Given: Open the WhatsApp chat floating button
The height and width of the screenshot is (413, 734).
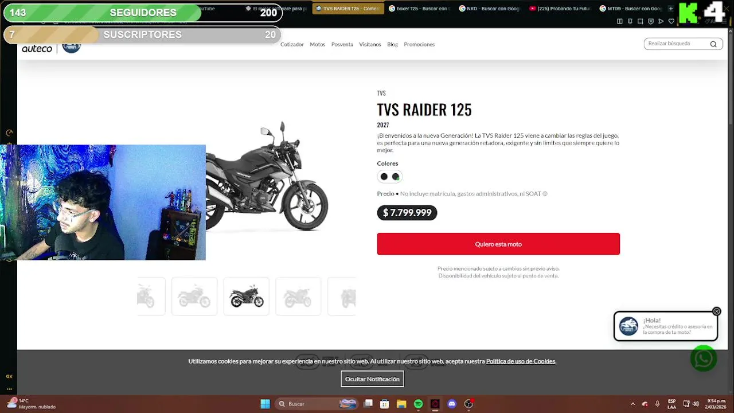Looking at the screenshot, I should click(704, 359).
